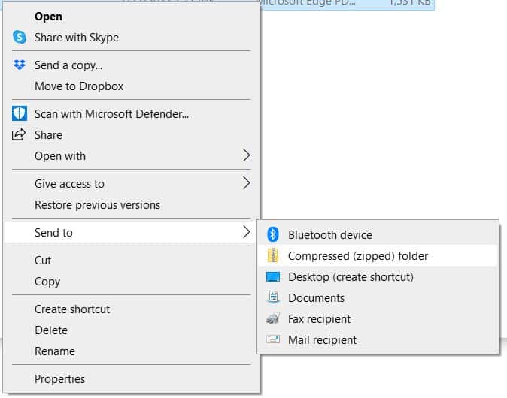Open the Open with menu entry

click(x=132, y=156)
